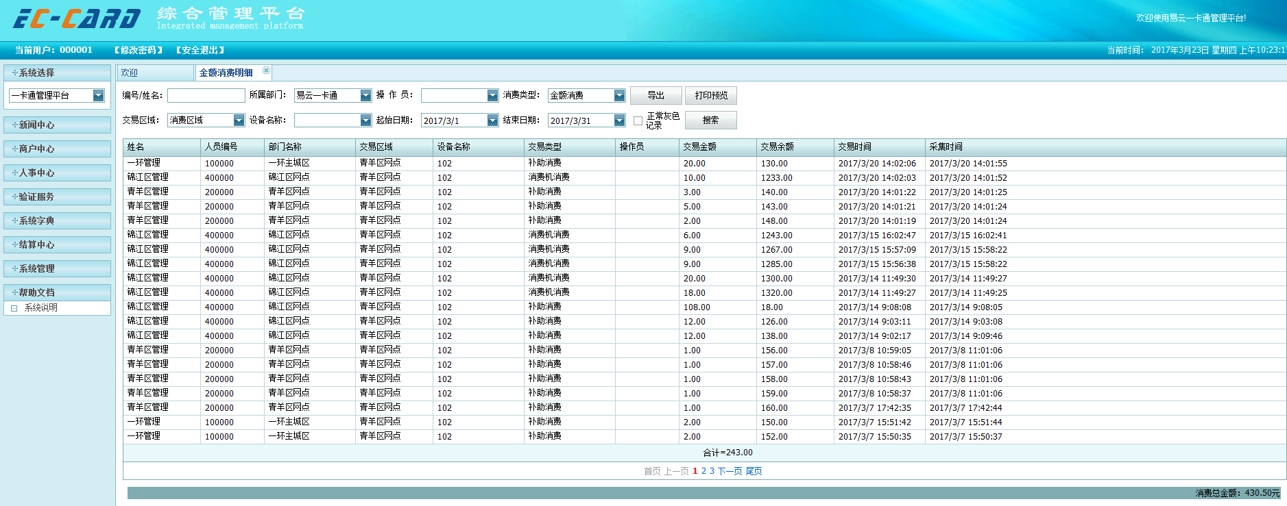Click the 首页 pagination link
Screen dimensions: 1287x506
652,471
